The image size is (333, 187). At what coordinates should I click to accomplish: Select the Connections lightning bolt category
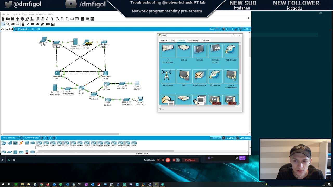click(x=21, y=143)
